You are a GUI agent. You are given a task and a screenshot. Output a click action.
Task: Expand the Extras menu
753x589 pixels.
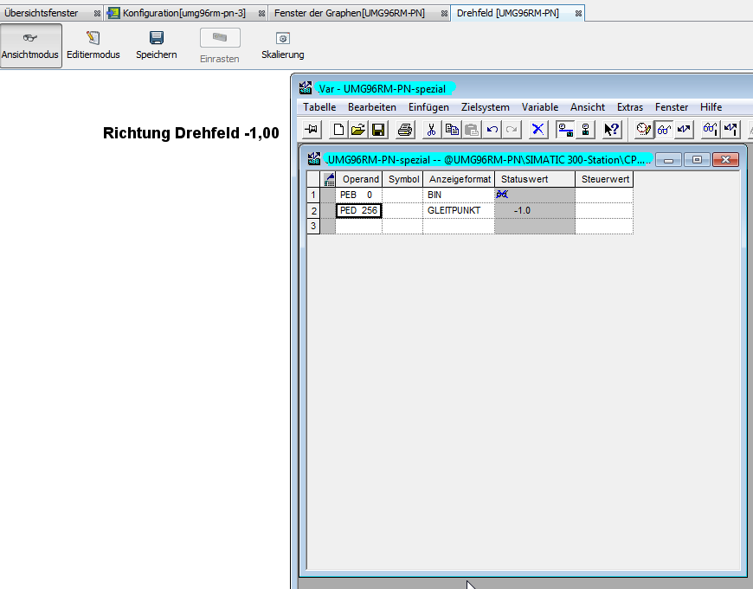(x=629, y=107)
